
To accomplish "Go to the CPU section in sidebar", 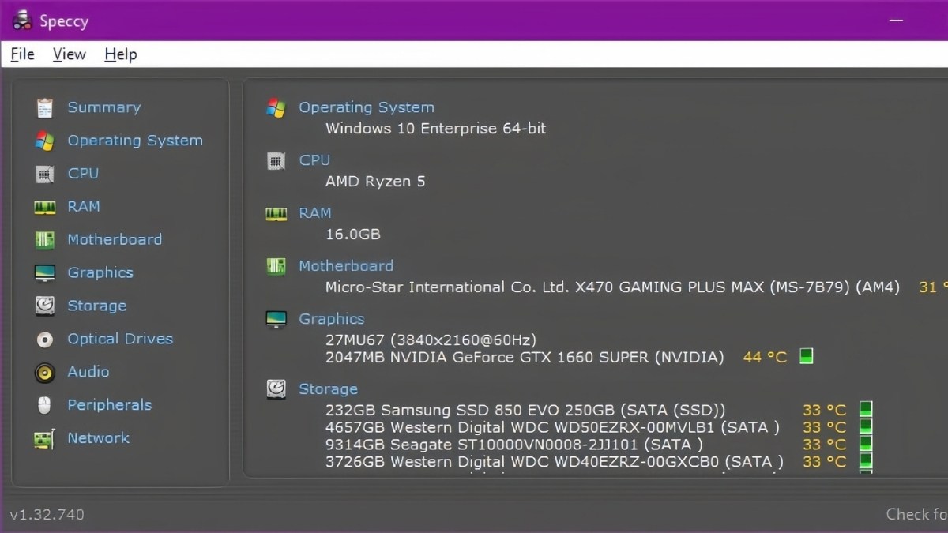I will pyautogui.click(x=83, y=173).
